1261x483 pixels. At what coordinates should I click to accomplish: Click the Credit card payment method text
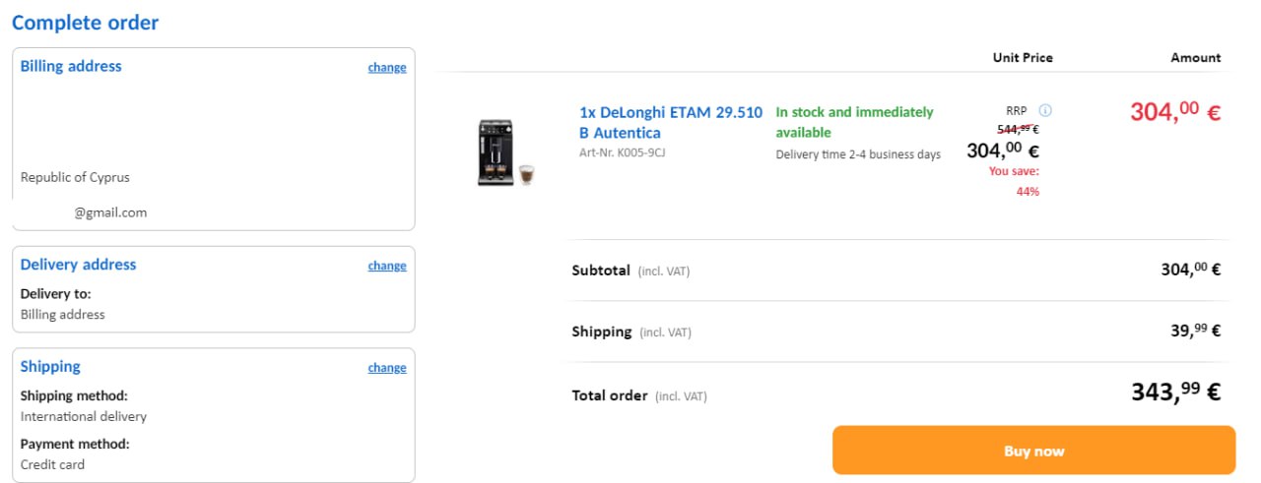tap(52, 464)
